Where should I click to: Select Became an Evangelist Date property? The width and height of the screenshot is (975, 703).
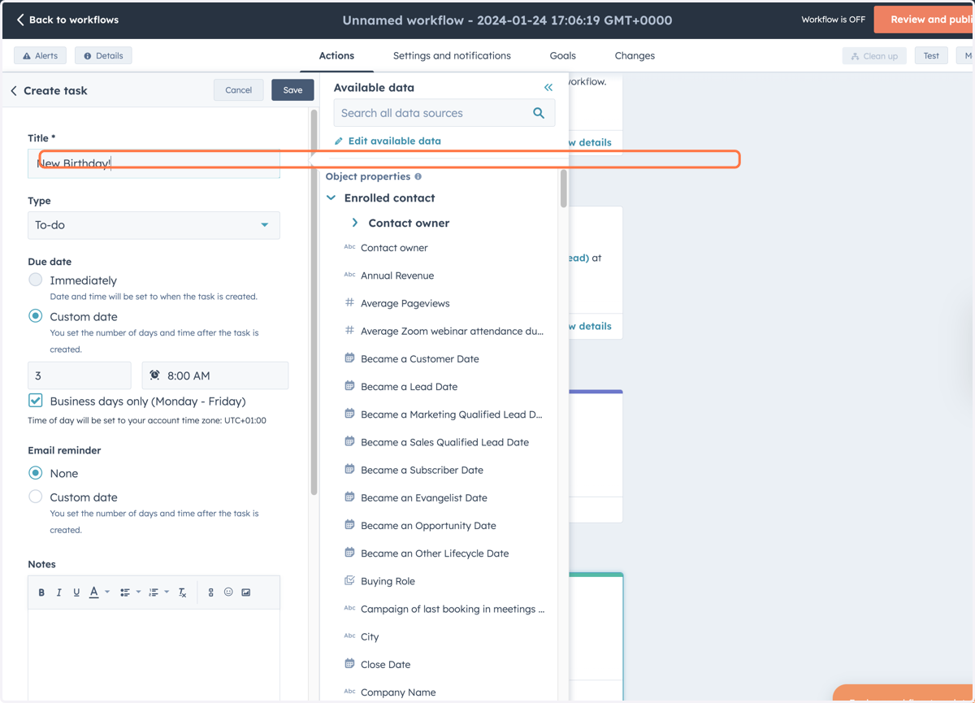(x=424, y=497)
